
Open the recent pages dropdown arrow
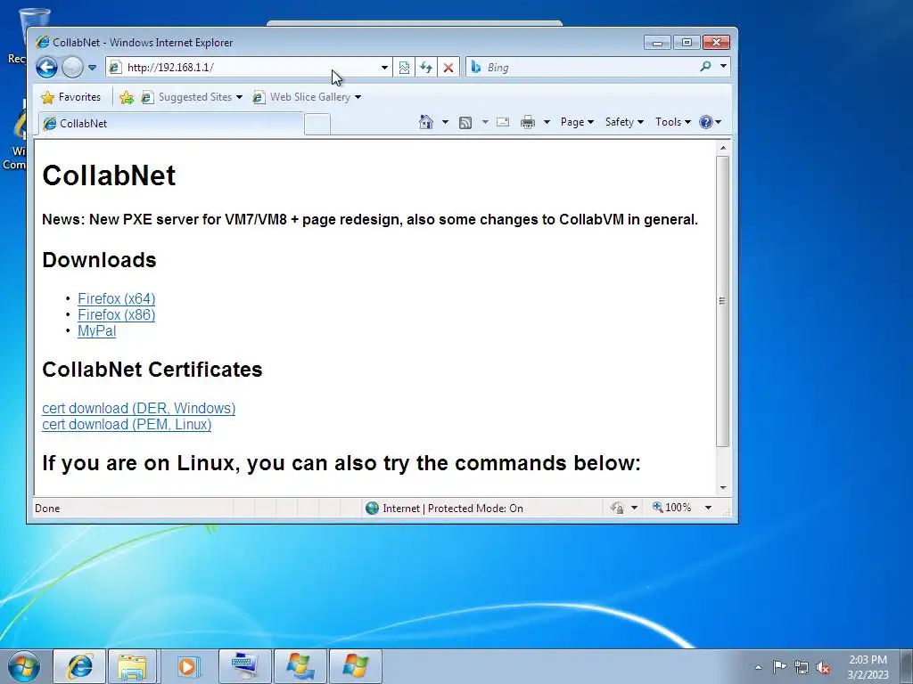tap(92, 68)
